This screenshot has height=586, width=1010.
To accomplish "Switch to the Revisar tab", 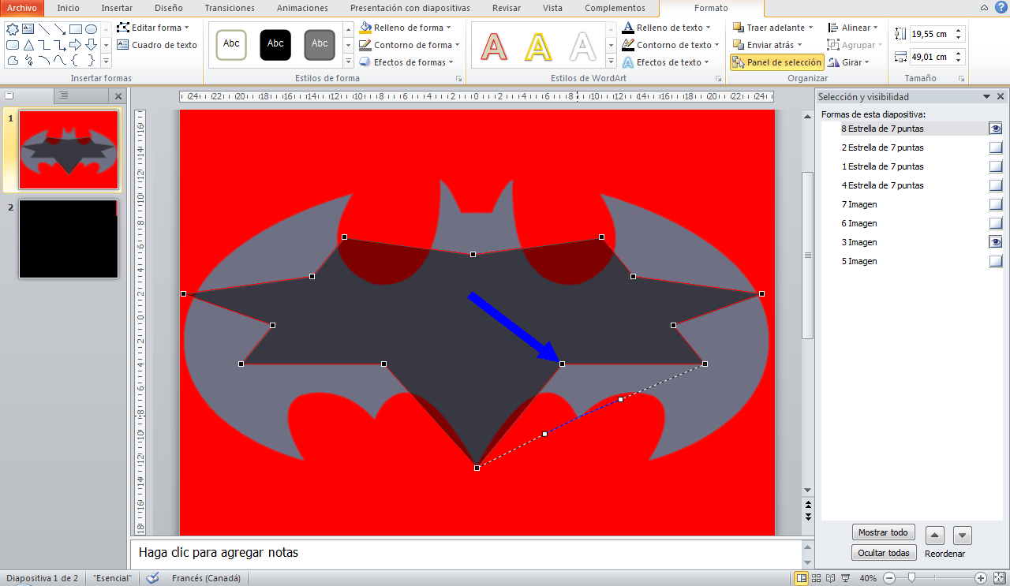I will (507, 8).
